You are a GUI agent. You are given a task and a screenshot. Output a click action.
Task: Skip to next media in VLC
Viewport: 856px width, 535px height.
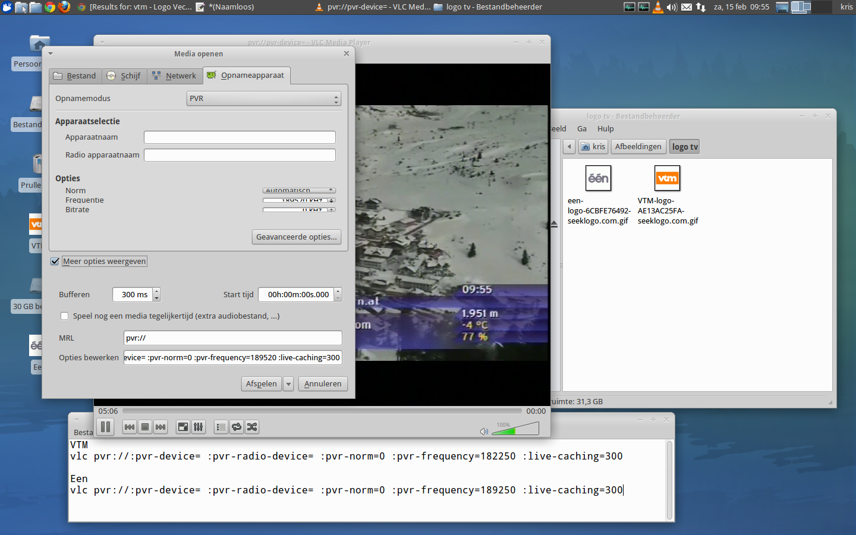[x=160, y=427]
